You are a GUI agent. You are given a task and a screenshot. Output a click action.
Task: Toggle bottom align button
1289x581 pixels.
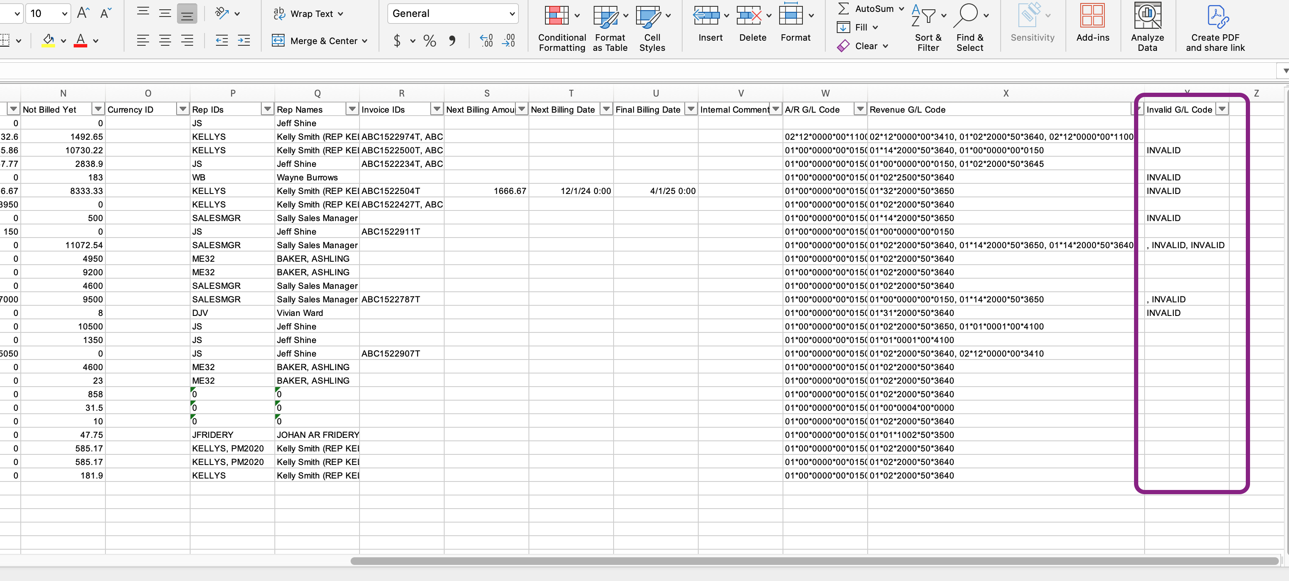coord(187,14)
